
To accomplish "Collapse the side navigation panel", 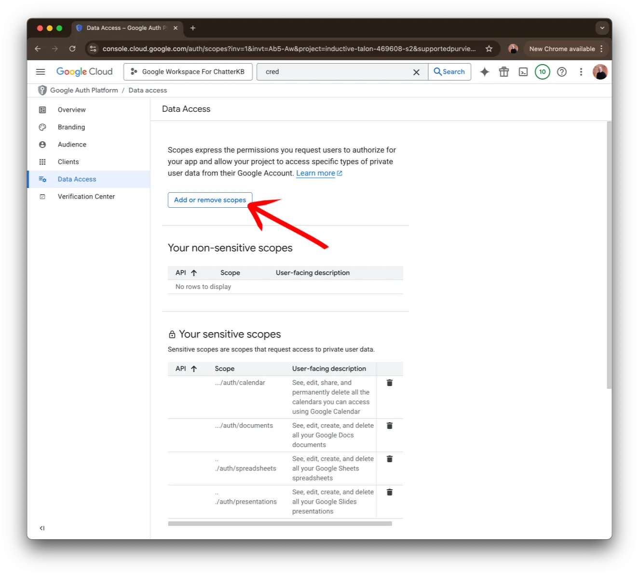I will 42,528.
